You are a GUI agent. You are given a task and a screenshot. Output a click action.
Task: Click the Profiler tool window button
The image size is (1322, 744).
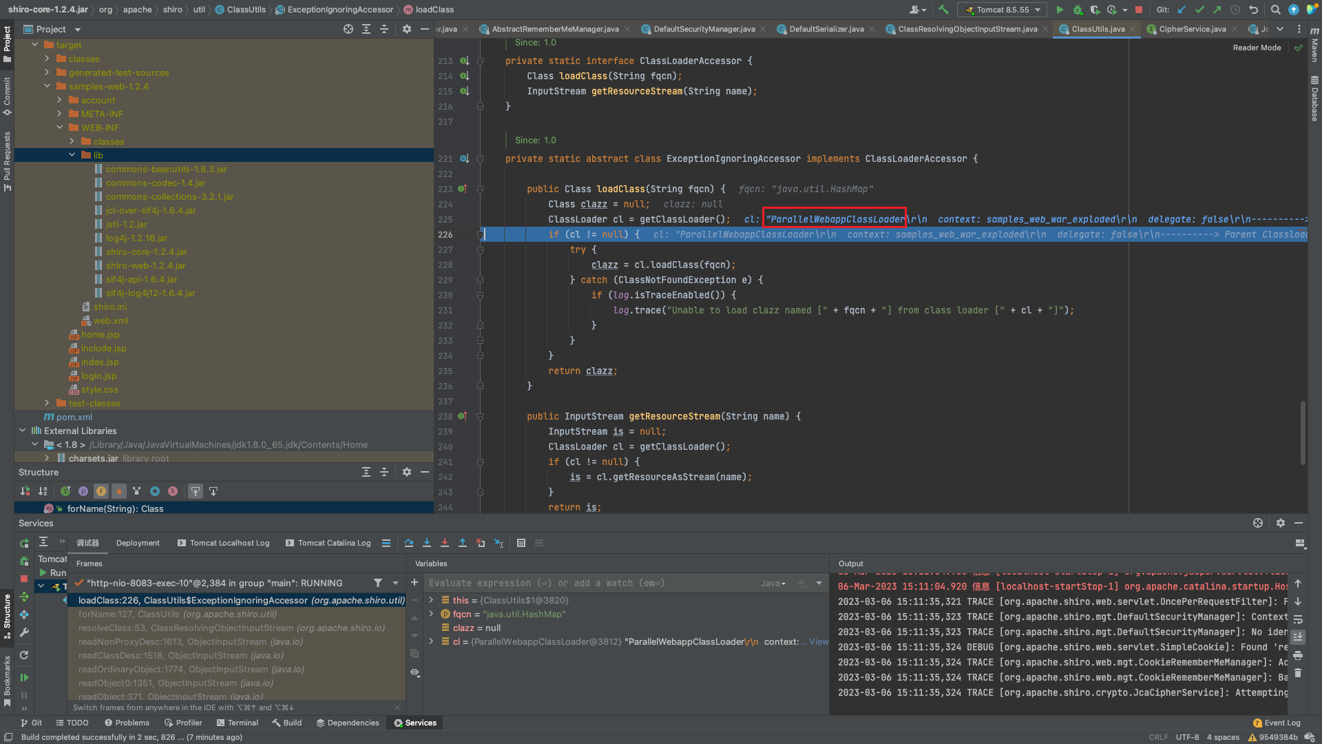point(183,723)
